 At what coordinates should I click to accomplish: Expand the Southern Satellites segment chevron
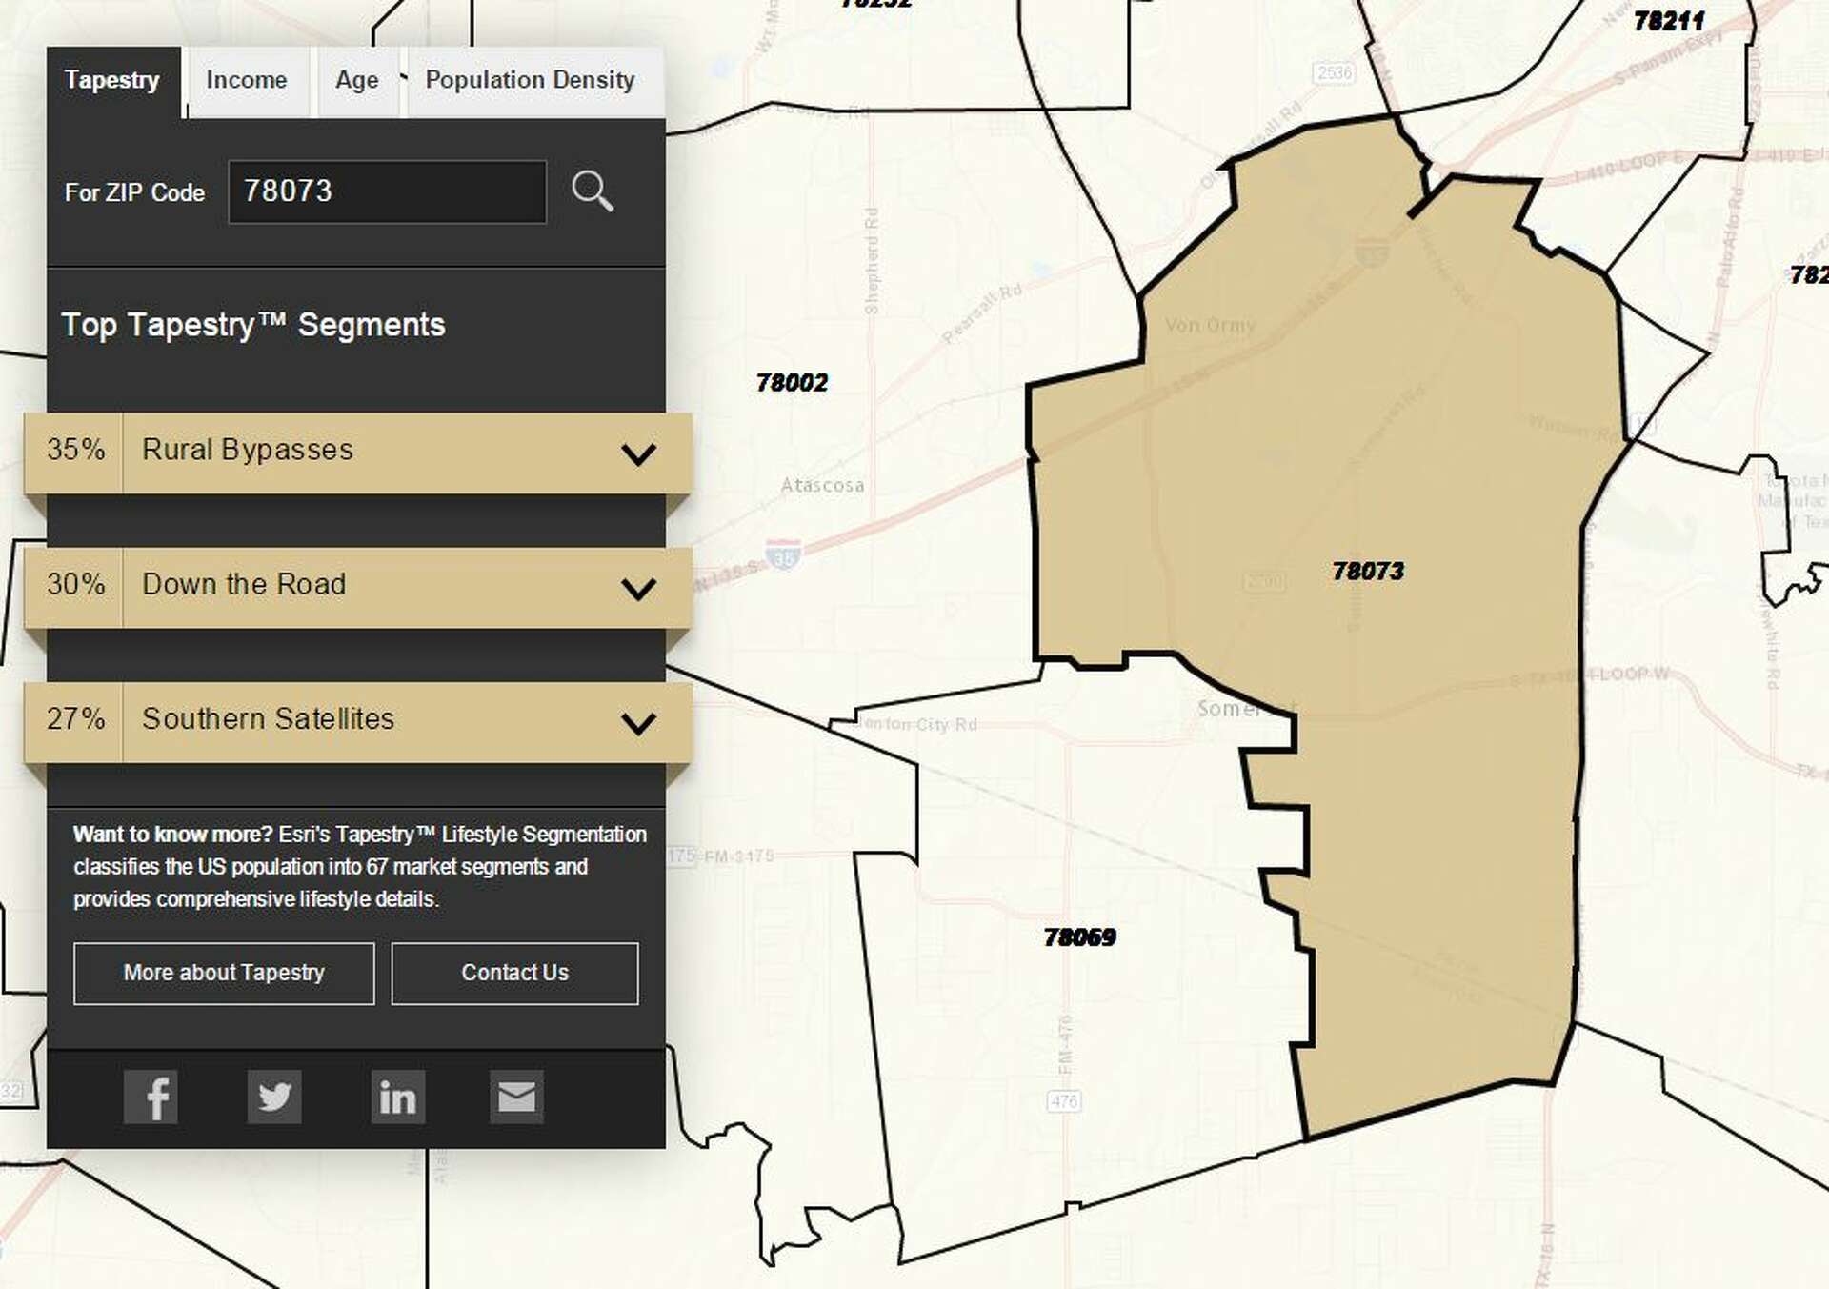click(638, 723)
